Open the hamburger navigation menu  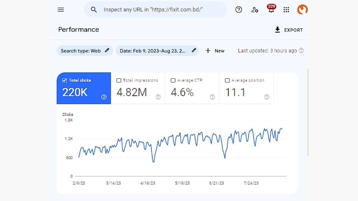click(61, 10)
